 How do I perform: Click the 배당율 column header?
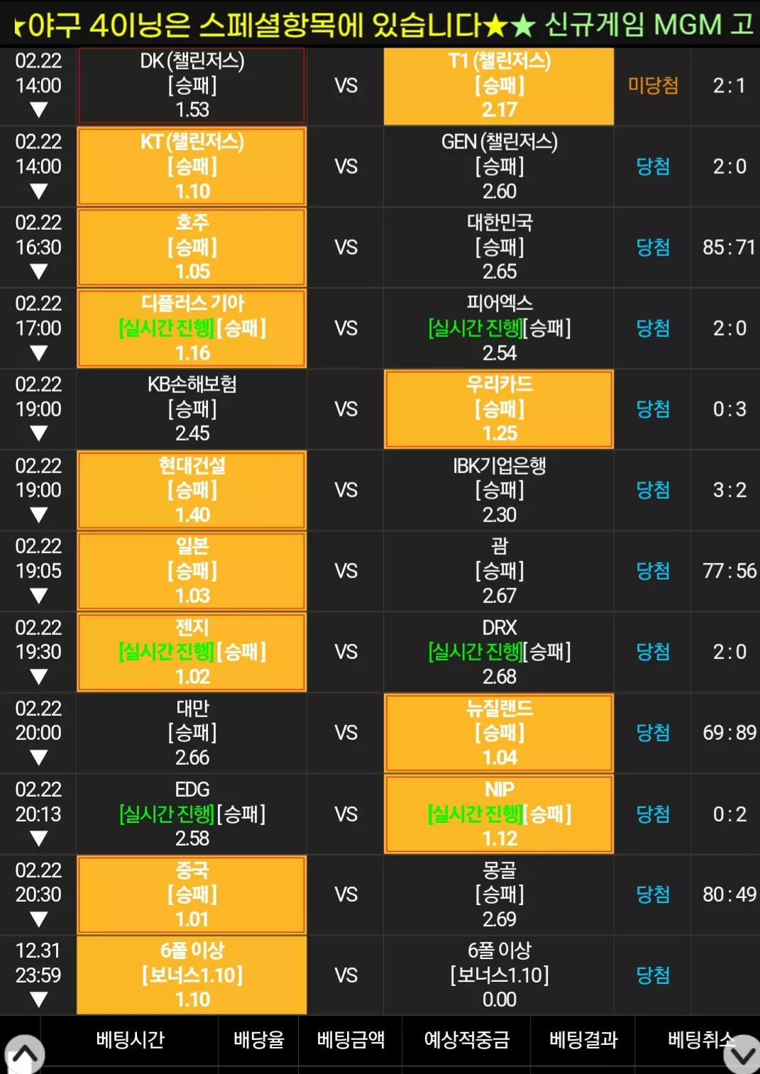258,1040
